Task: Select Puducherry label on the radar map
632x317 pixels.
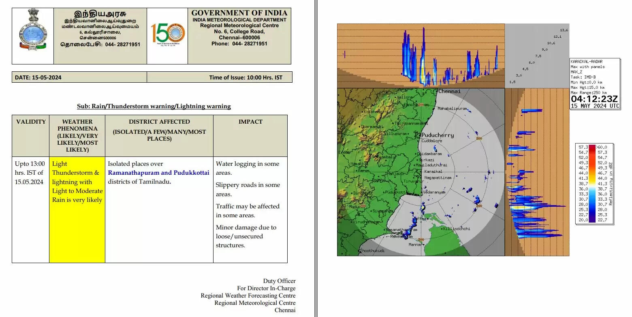Action: [x=438, y=135]
